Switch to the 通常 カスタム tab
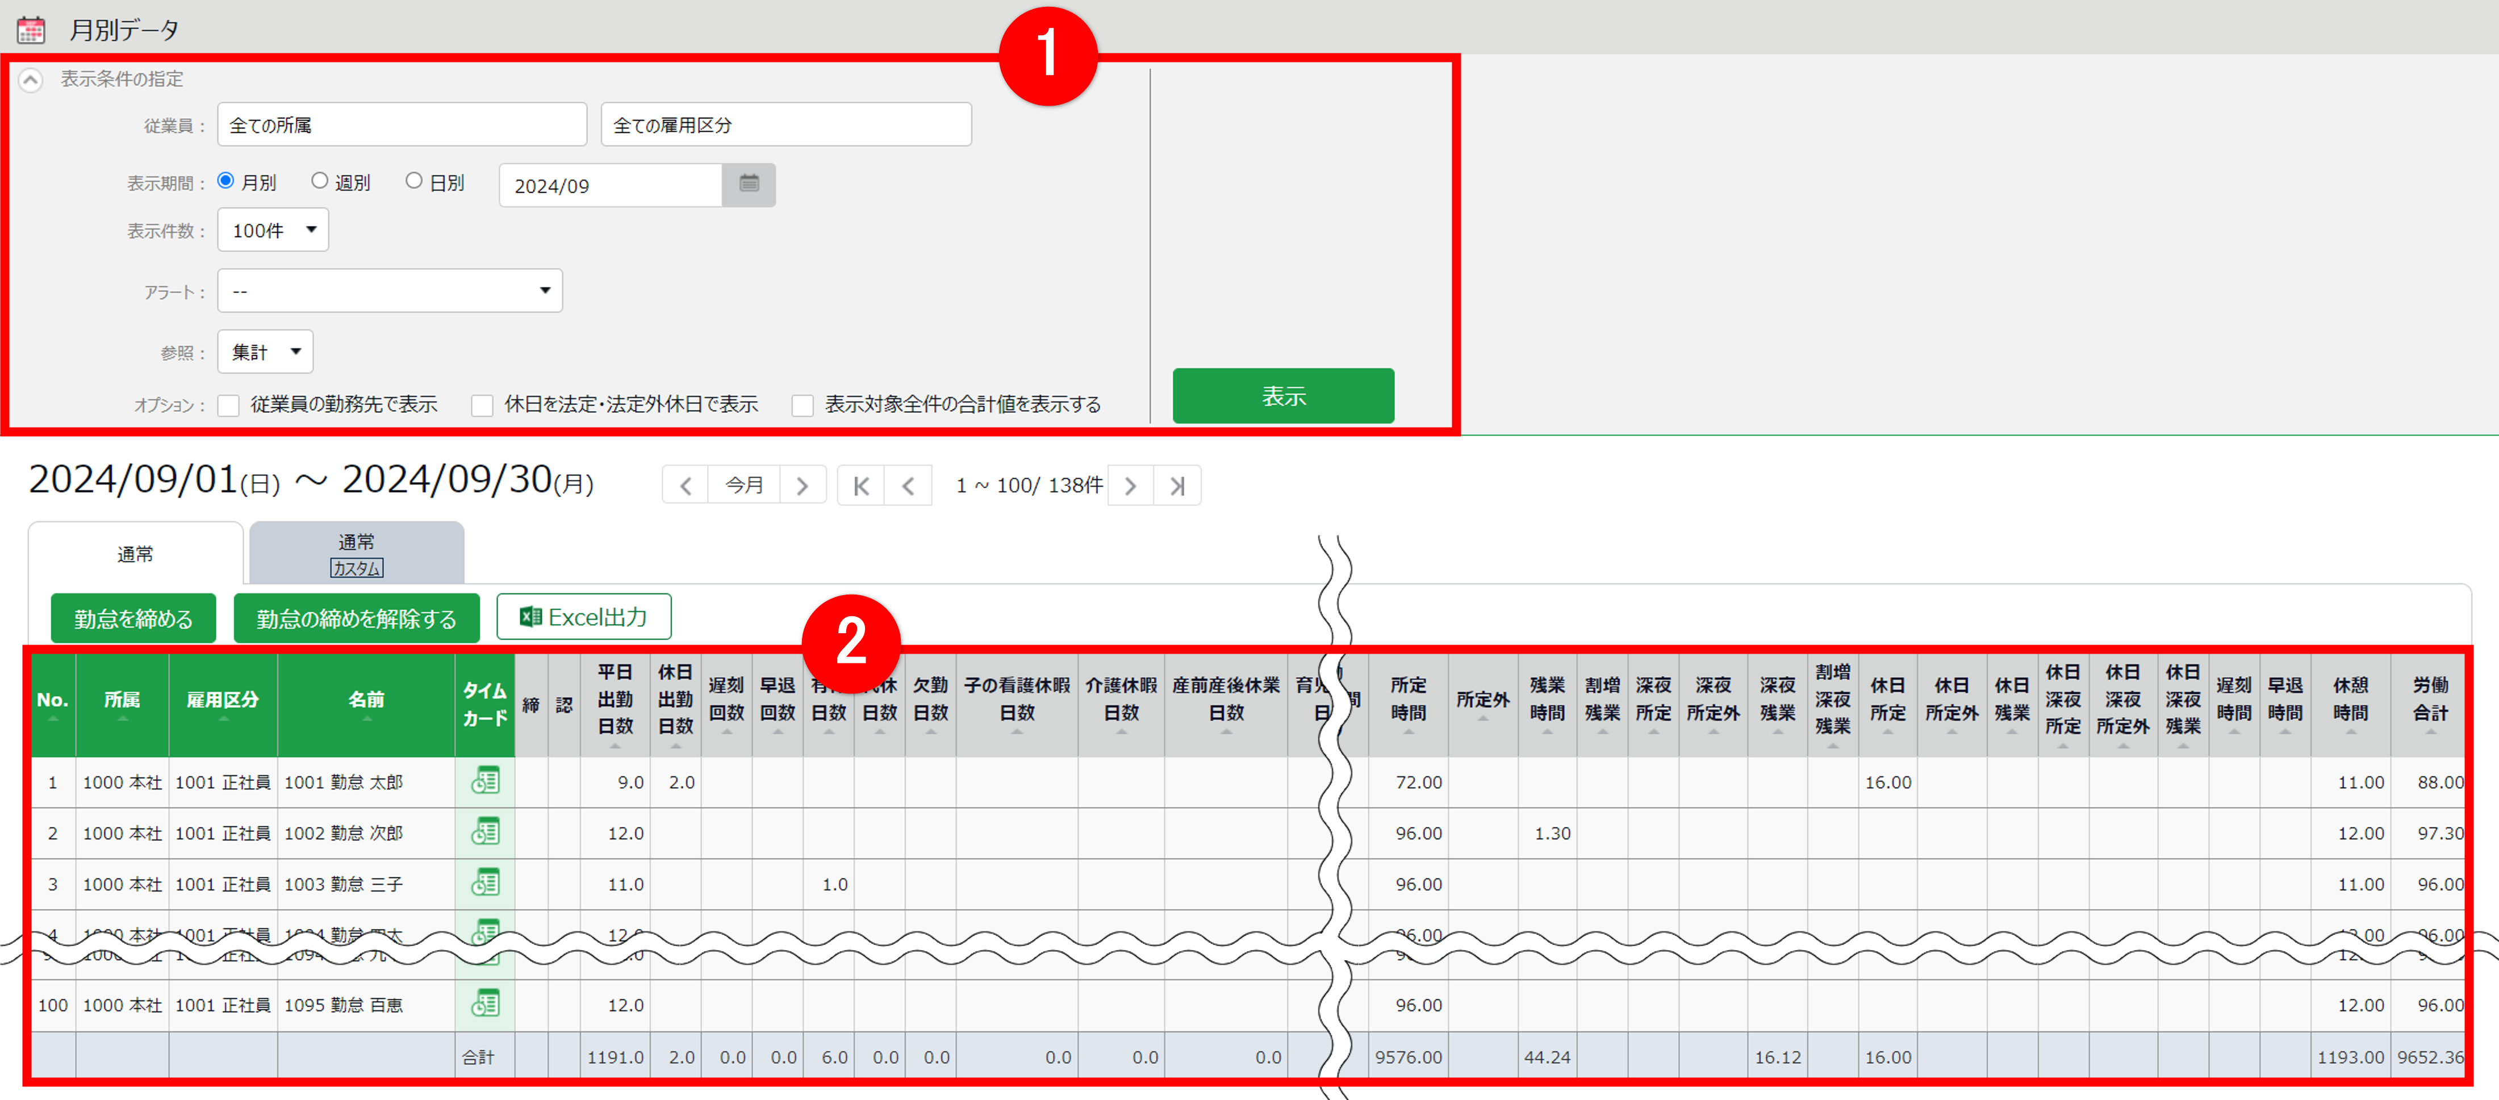Viewport: 2499px width, 1100px height. [356, 554]
